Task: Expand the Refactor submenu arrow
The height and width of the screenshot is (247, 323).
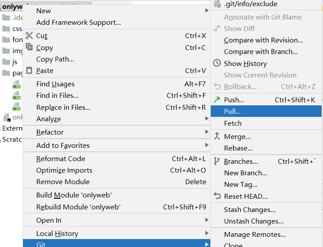Action: click(x=206, y=132)
